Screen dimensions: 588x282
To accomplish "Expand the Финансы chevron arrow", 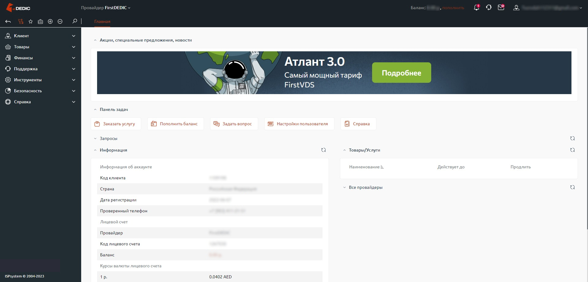I will coord(73,58).
